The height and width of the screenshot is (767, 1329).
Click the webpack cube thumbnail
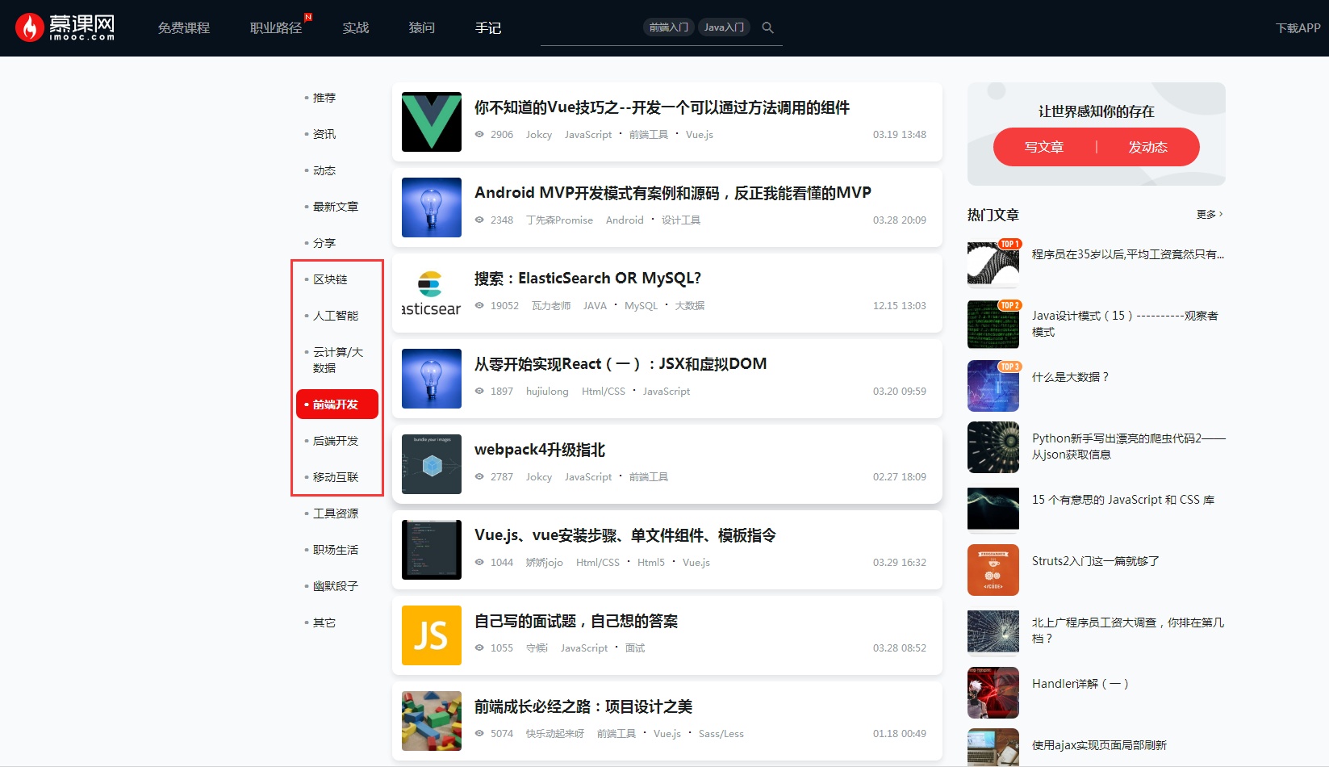[431, 464]
